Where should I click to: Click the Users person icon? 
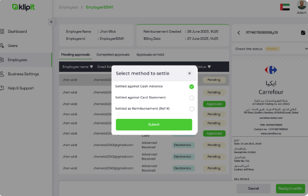coord(2,46)
